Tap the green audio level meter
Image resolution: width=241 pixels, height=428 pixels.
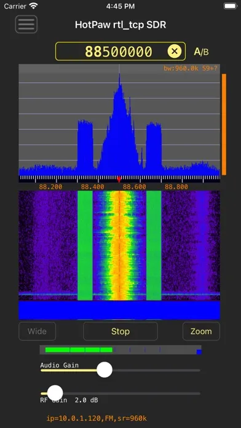(x=79, y=350)
